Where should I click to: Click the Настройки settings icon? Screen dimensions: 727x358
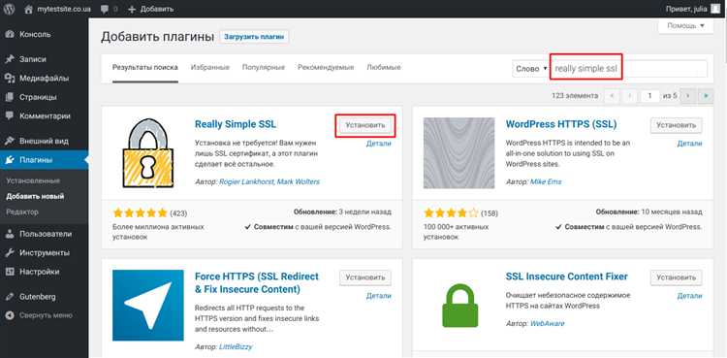(10, 272)
